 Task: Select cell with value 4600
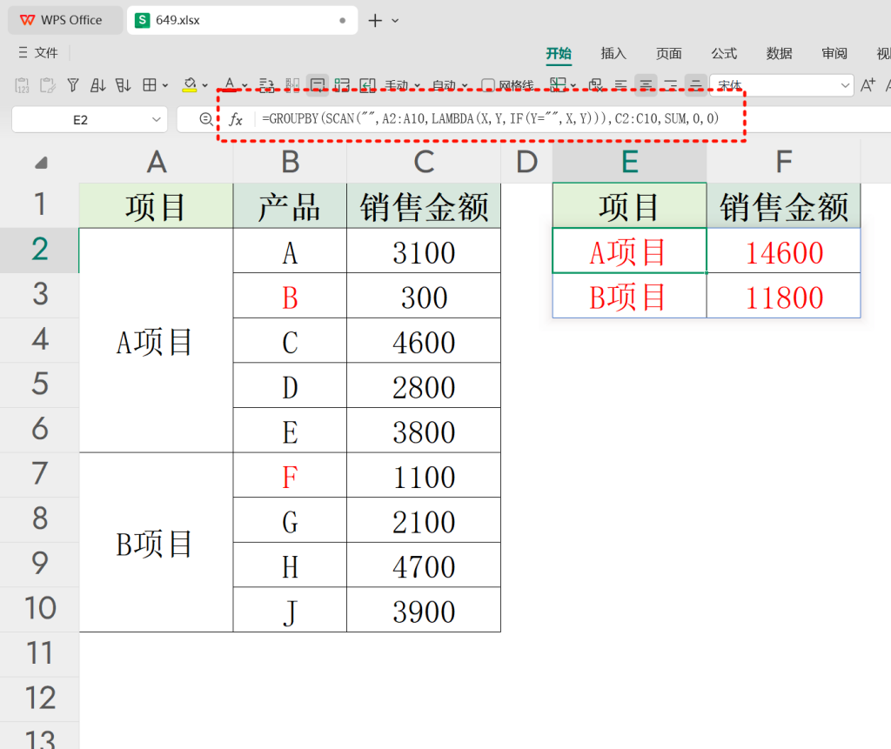424,340
